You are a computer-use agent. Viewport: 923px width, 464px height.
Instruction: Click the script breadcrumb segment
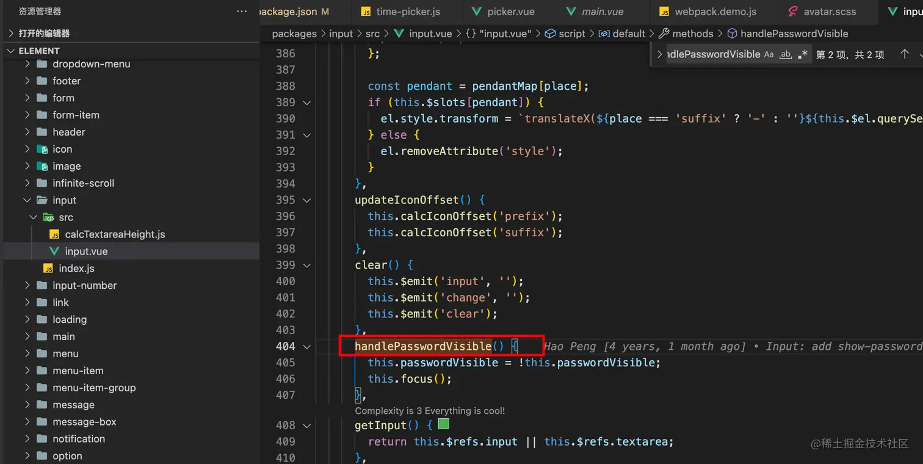click(x=565, y=34)
